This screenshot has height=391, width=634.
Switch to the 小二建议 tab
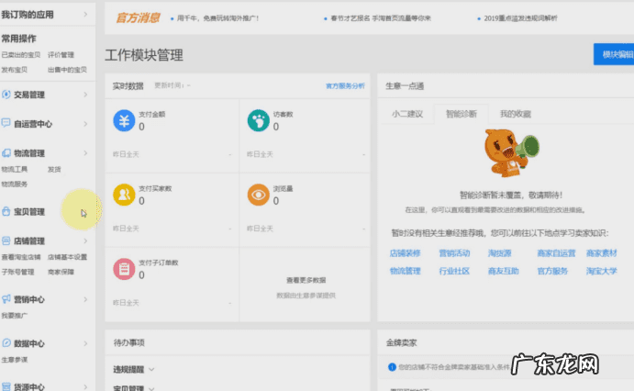[407, 114]
